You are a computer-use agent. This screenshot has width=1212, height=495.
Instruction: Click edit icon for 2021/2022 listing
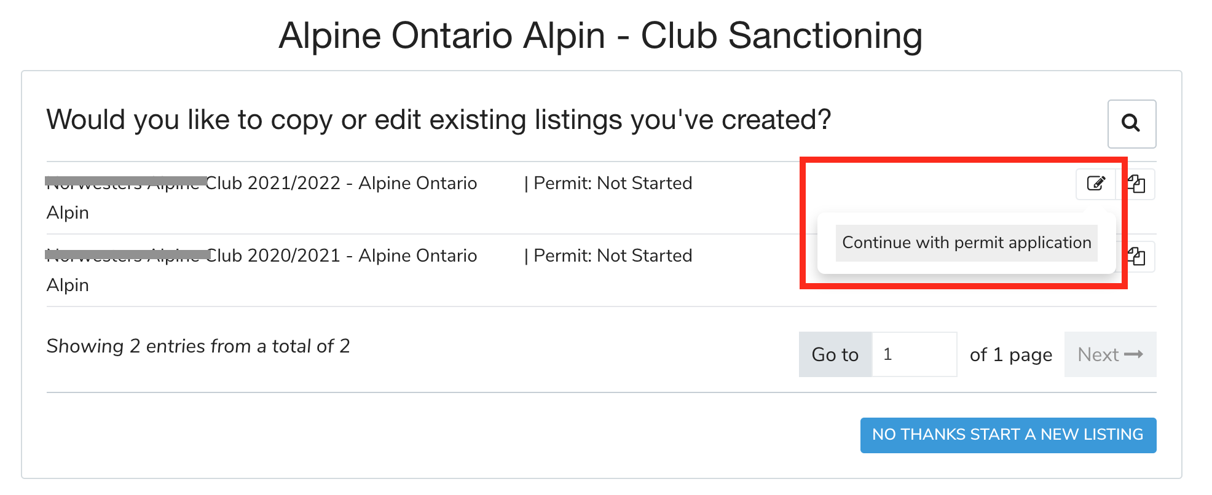tap(1096, 184)
